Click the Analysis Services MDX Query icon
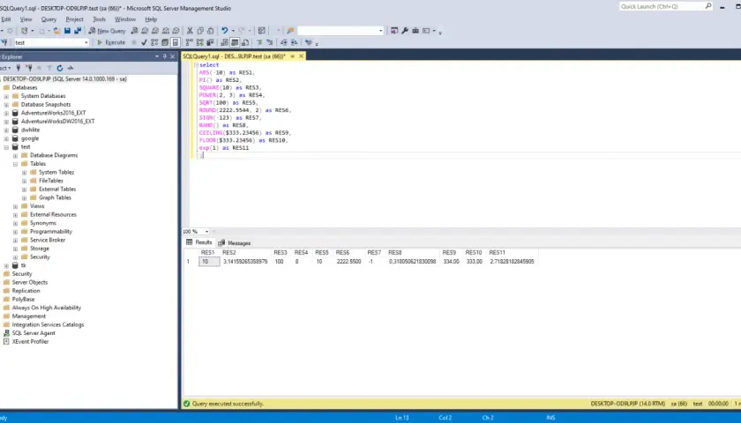This screenshot has width=741, height=423. point(145,31)
